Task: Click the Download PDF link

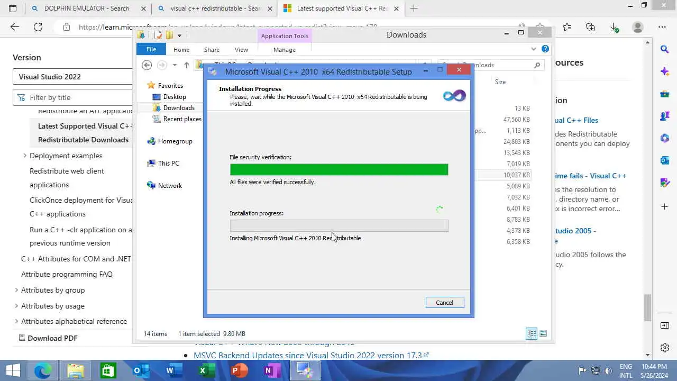Action: tap(48, 338)
